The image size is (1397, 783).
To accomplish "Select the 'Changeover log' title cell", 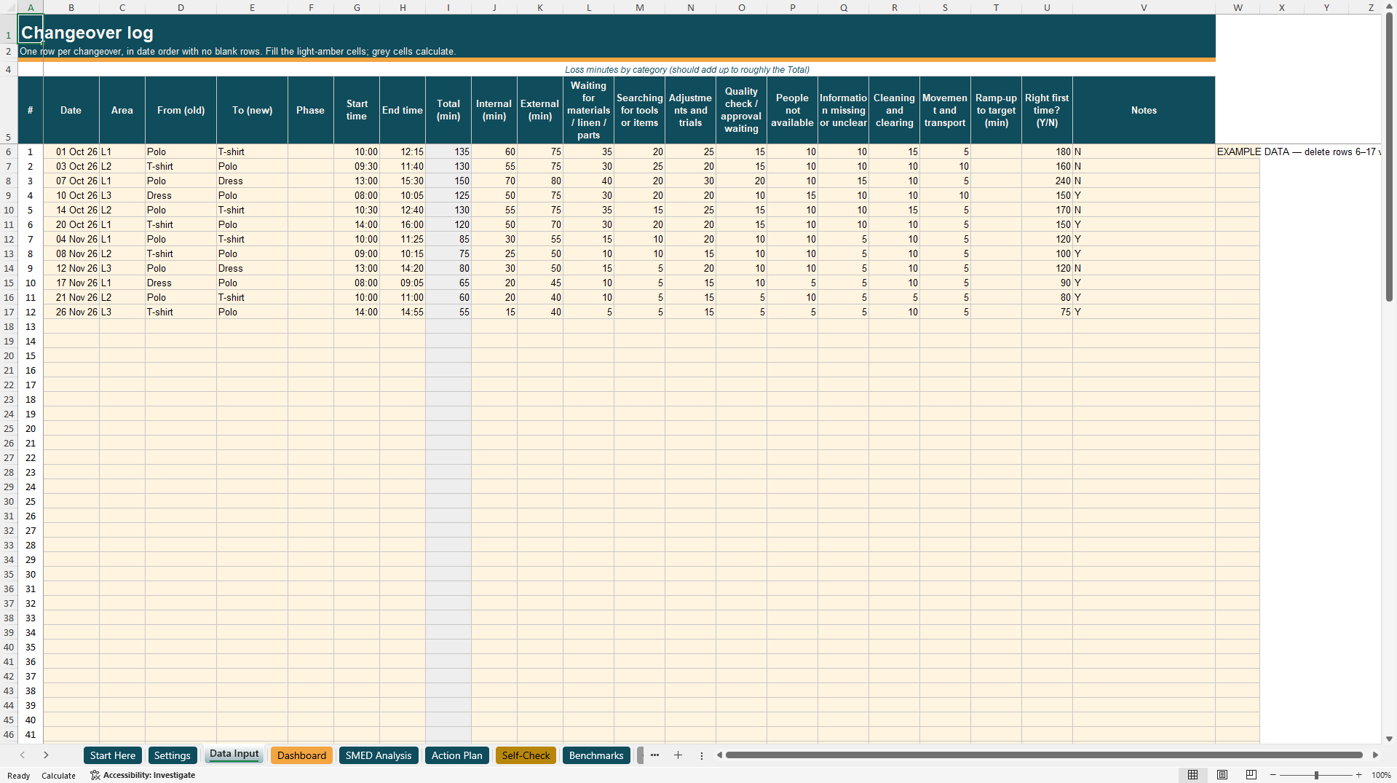I will click(30, 29).
